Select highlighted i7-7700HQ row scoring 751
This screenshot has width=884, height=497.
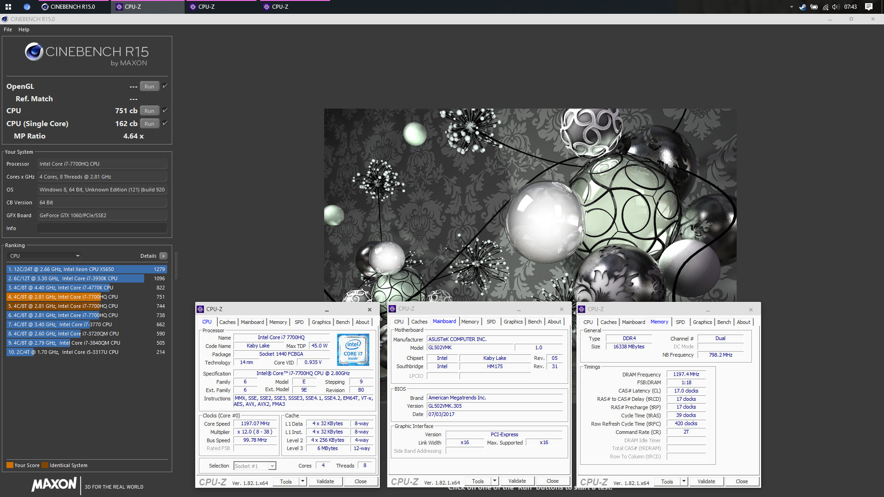point(87,297)
